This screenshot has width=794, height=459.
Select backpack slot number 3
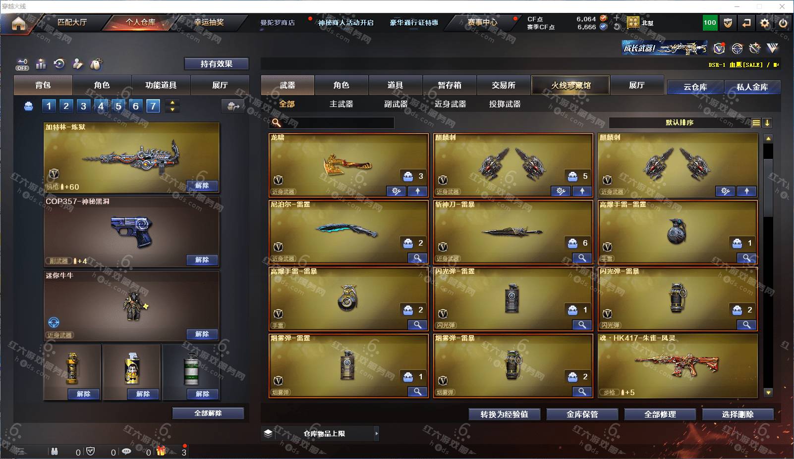pos(83,106)
